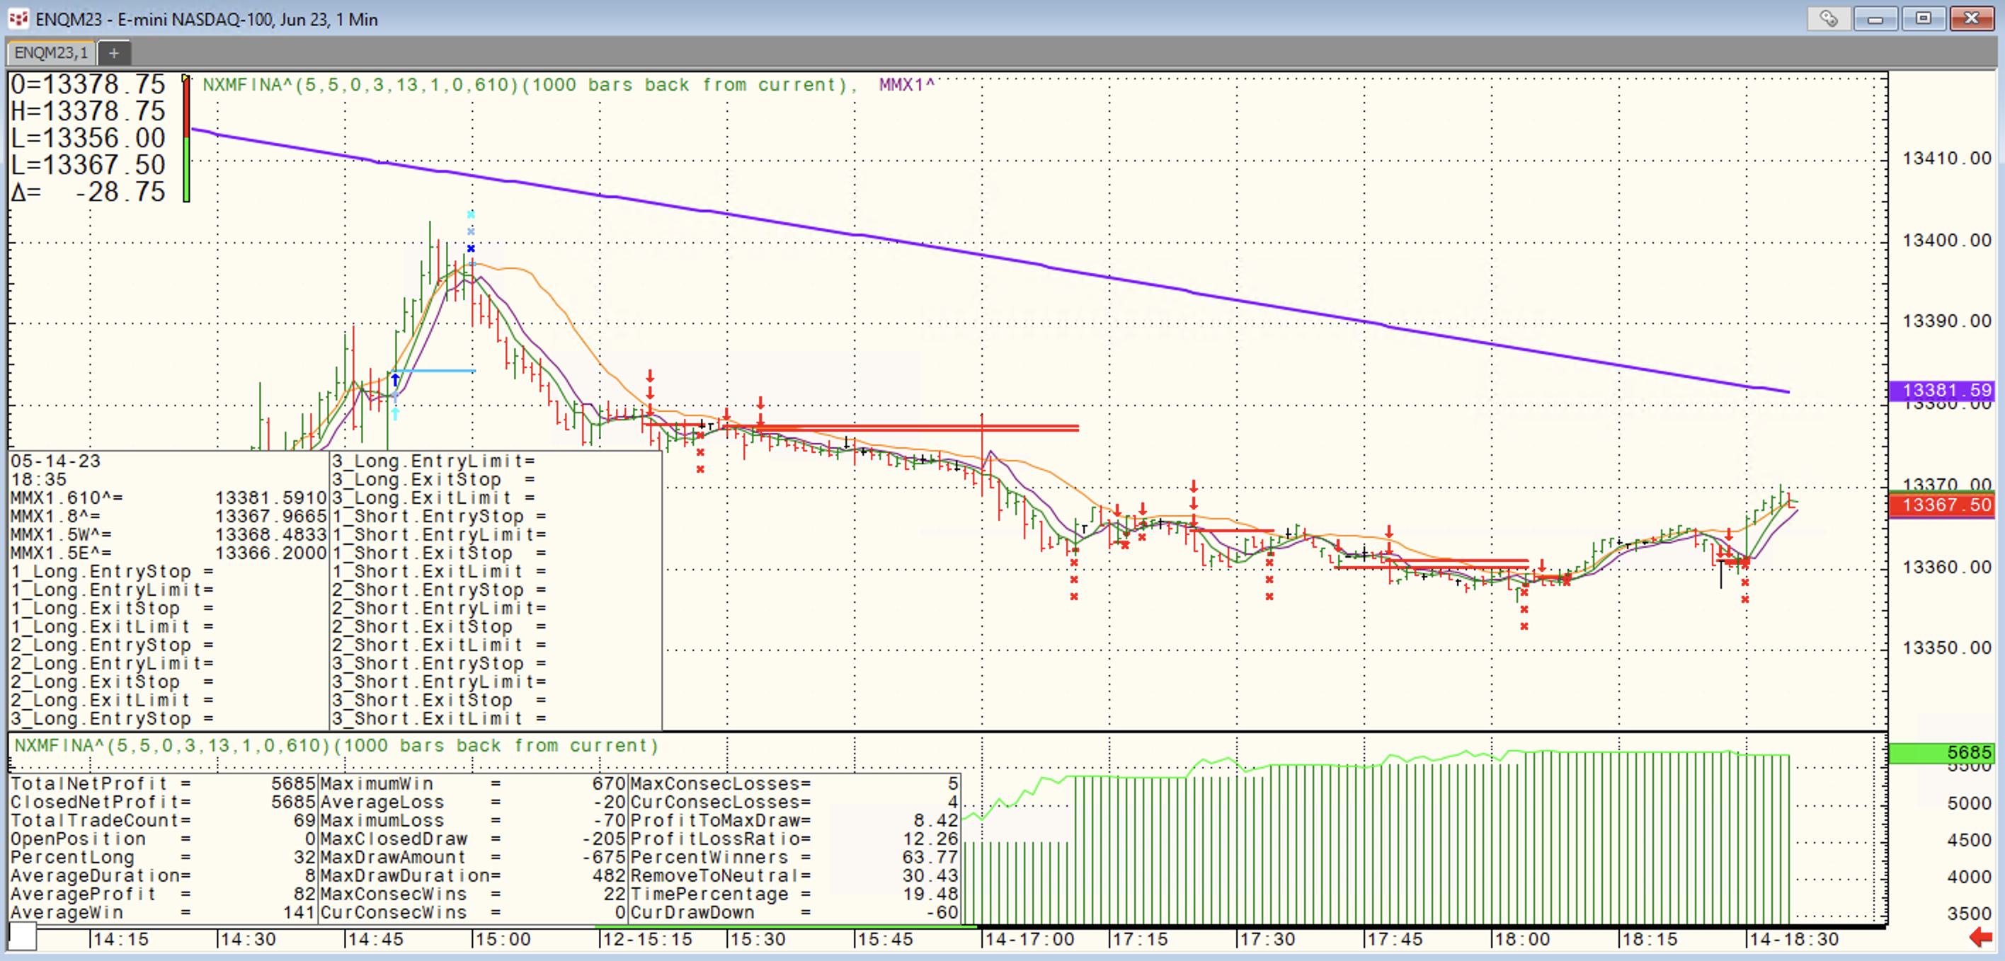Click the blue up arrow trade marker near 14:50
Viewport: 2005px width, 961px height.
[x=395, y=380]
